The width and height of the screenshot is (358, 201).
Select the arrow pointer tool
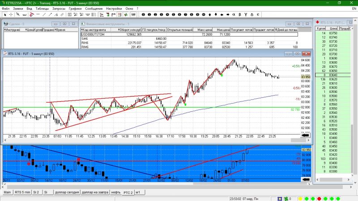(5, 15)
